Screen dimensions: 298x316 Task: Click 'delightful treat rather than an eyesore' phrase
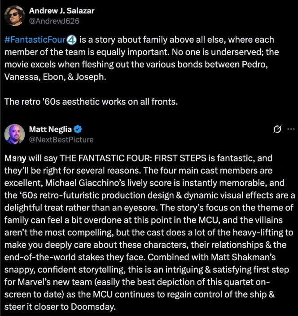point(80,208)
